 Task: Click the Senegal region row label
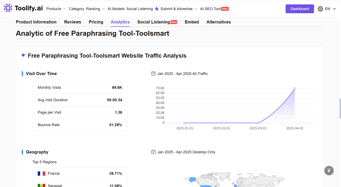pyautogui.click(x=55, y=185)
